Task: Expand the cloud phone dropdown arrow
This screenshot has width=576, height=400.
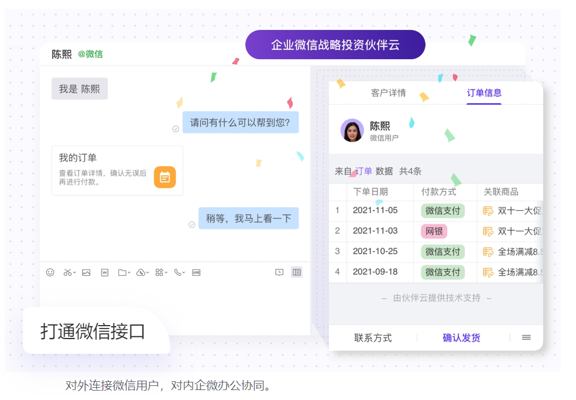Action: (x=148, y=273)
